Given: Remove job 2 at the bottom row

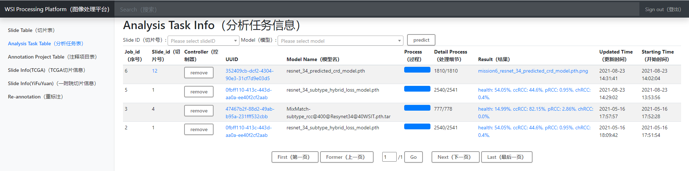Looking at the screenshot, I should click(x=199, y=129).
